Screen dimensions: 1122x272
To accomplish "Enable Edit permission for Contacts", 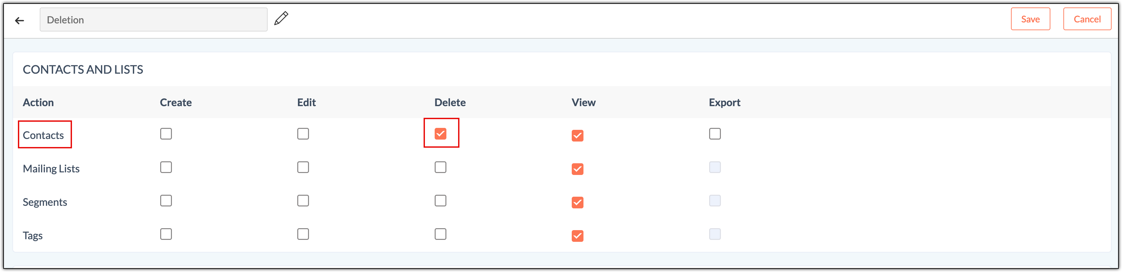I will 303,134.
